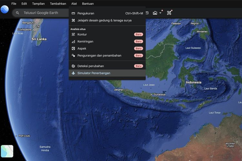This screenshot has height=161, width=242.
Task: Click the Sri Lanka label
Action: 39,39
